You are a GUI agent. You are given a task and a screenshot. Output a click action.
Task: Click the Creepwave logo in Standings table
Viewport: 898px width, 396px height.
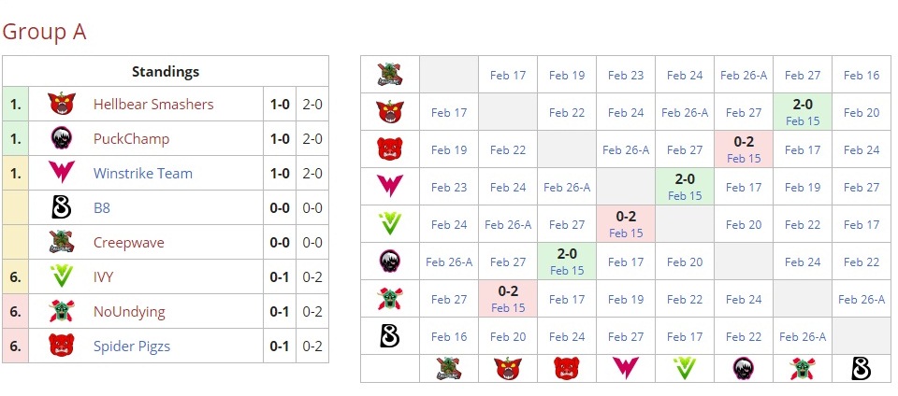(62, 243)
